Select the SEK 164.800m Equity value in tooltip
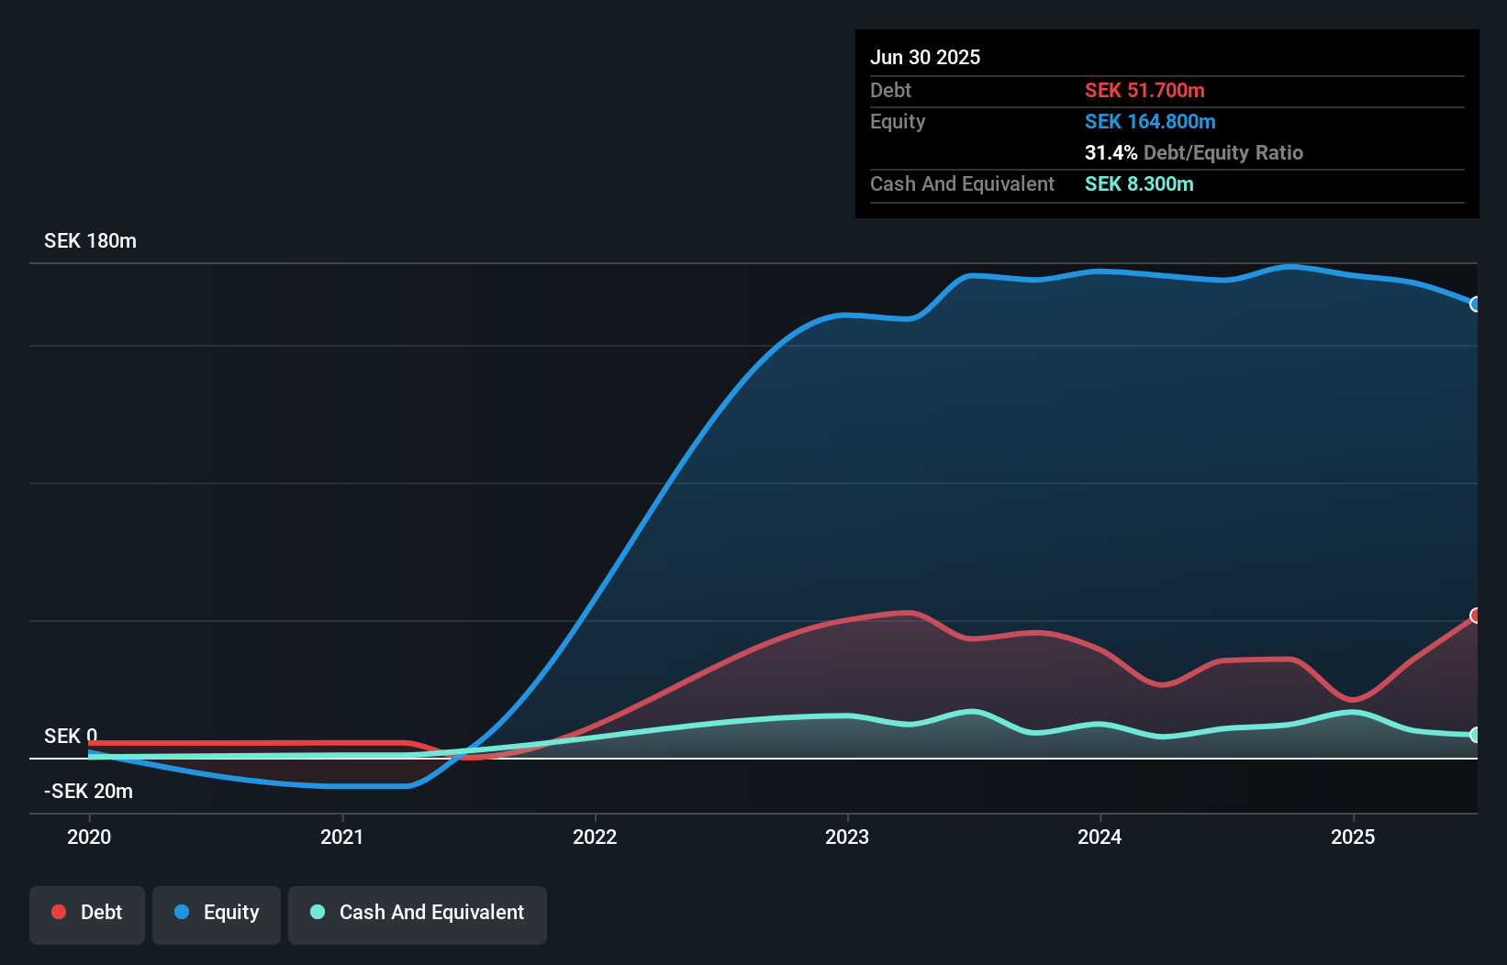The width and height of the screenshot is (1507, 965). coord(1150,121)
